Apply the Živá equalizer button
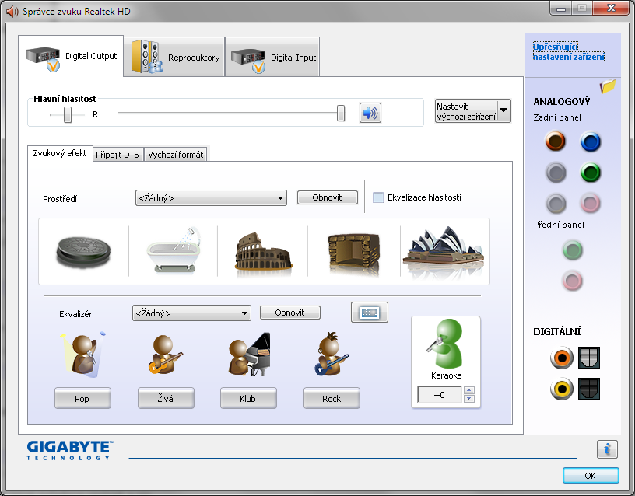The height and width of the screenshot is (496, 635). [166, 399]
